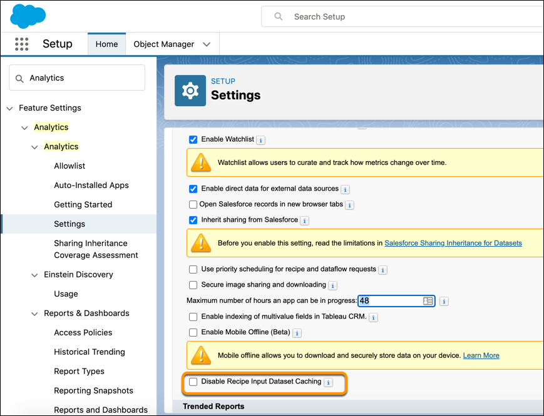
Task: Collapse the nested Analytics node chevron
Action: pyautogui.click(x=34, y=147)
